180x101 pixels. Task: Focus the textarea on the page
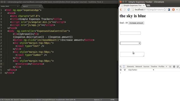click(x=132, y=54)
